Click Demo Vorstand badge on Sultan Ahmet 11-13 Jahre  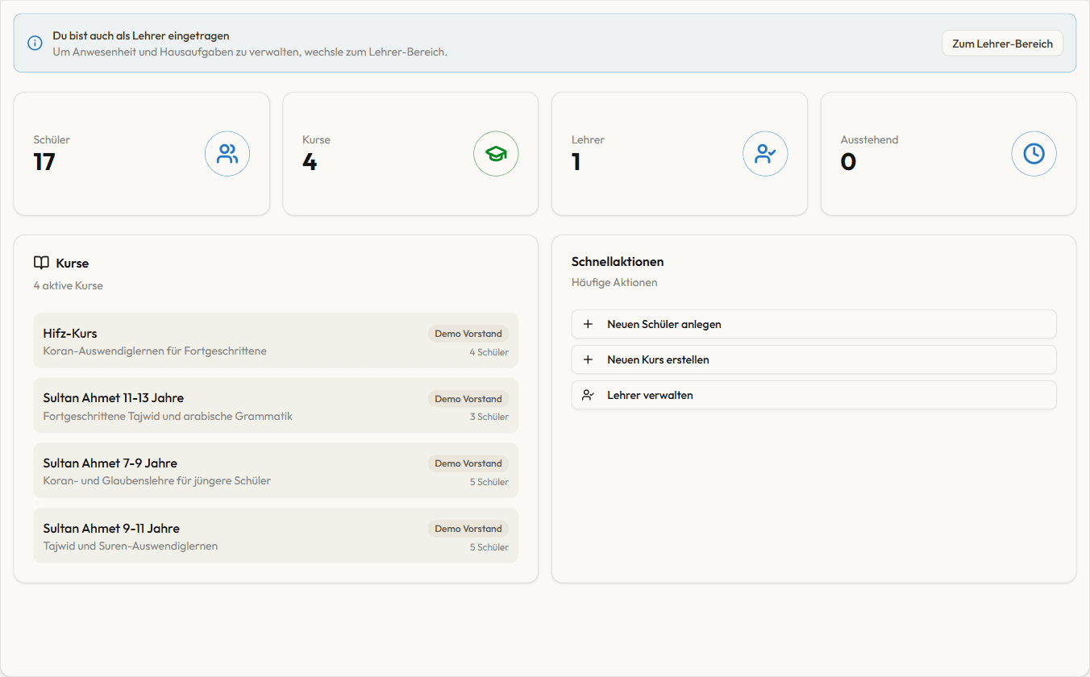[468, 399]
